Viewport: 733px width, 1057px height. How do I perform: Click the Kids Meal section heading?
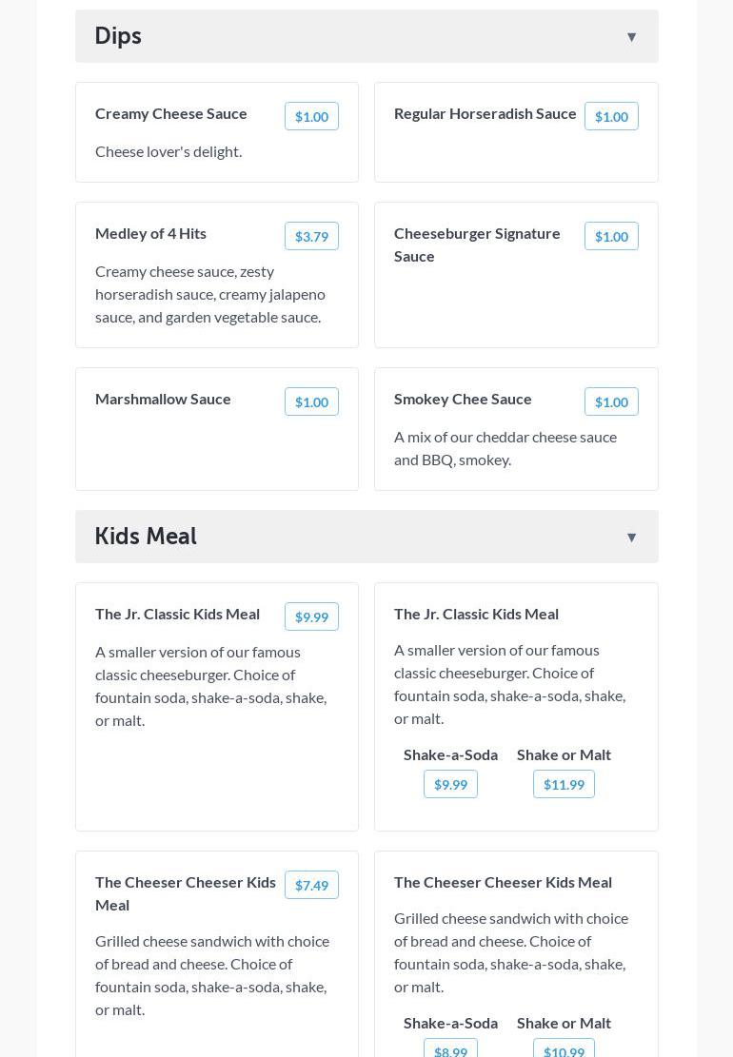[x=146, y=537]
